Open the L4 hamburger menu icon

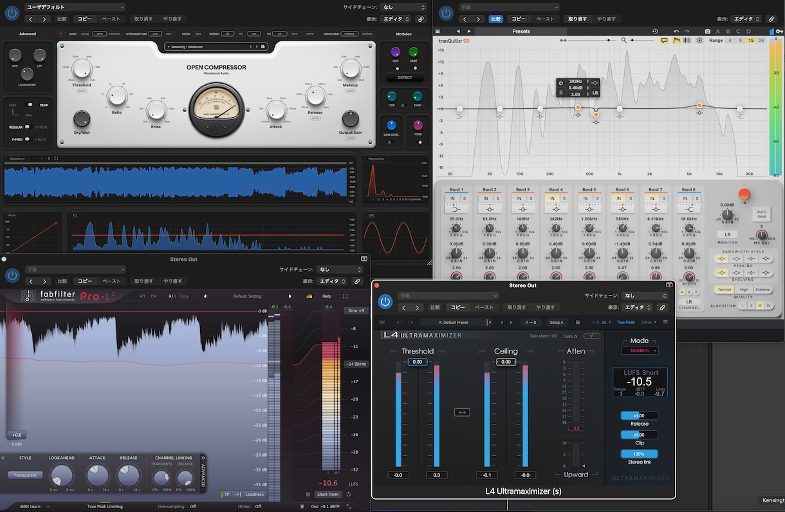(x=665, y=322)
